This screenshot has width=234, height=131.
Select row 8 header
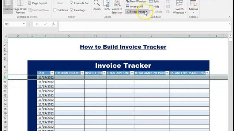click(x=5, y=78)
